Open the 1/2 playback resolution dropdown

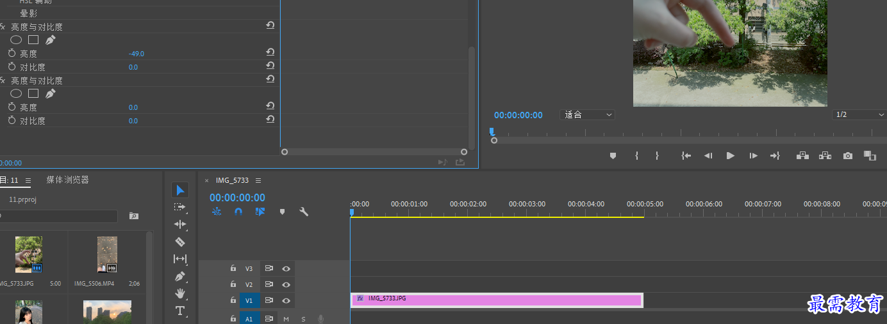[x=859, y=114]
